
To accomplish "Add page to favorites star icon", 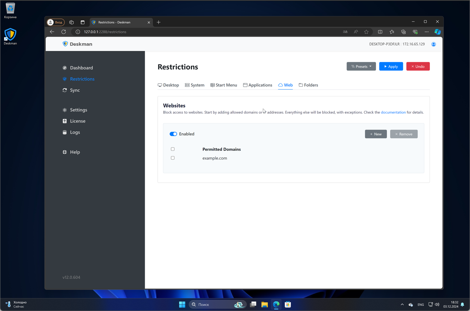I will point(366,32).
